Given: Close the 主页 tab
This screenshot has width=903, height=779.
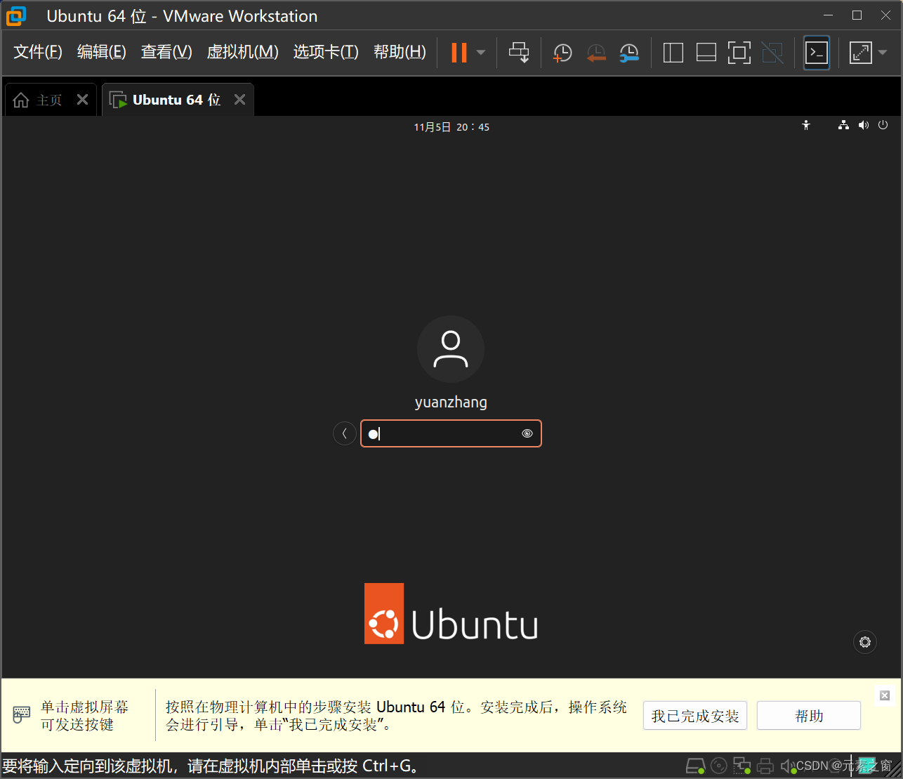Looking at the screenshot, I should [x=82, y=100].
